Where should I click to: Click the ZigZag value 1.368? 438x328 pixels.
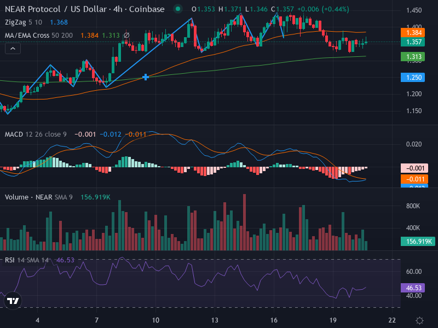[x=59, y=22]
